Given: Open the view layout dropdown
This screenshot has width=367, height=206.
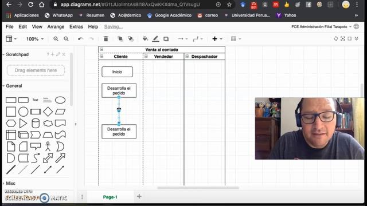Looking at the screenshot, I should point(11,39).
